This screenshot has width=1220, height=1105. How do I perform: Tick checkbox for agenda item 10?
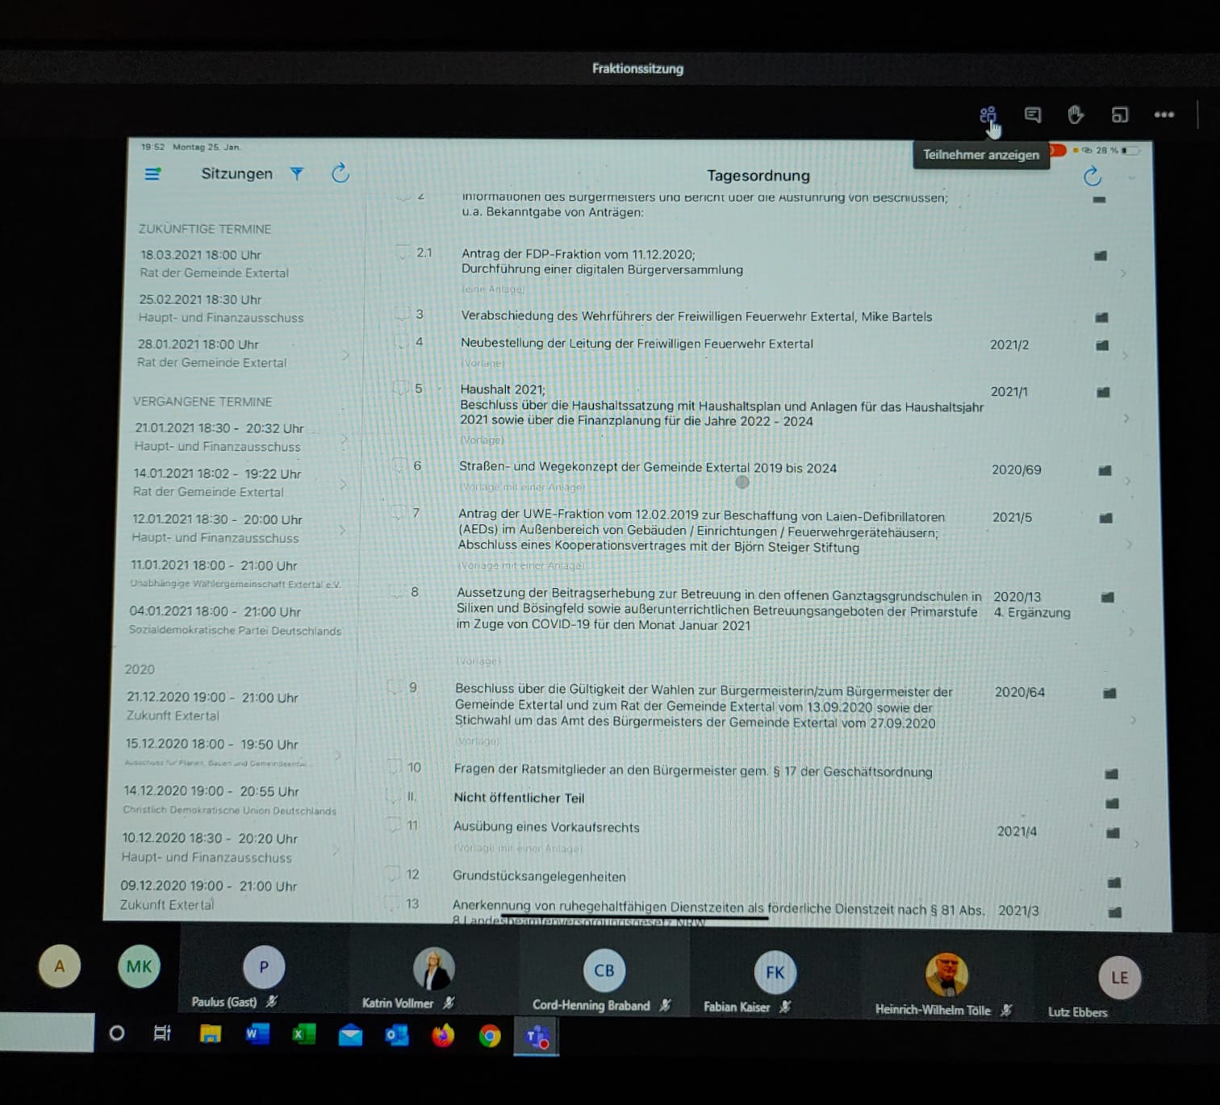394,766
